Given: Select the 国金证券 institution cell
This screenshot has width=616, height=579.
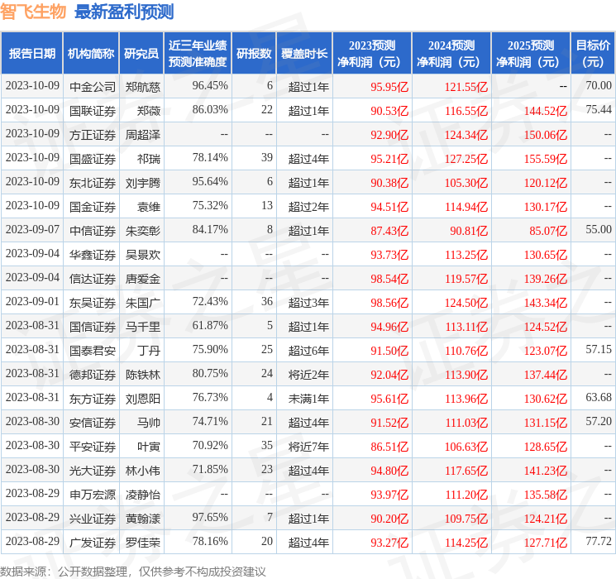Looking at the screenshot, I should 93,206.
